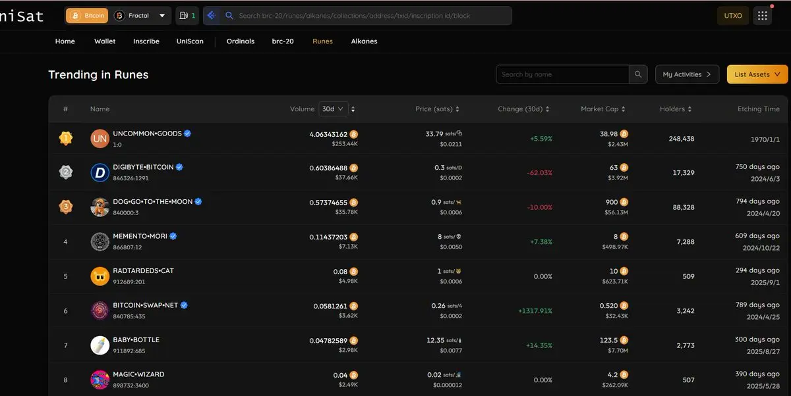
Task: Click the UNCOMMON•GOODS rune avatar
Action: coord(100,138)
